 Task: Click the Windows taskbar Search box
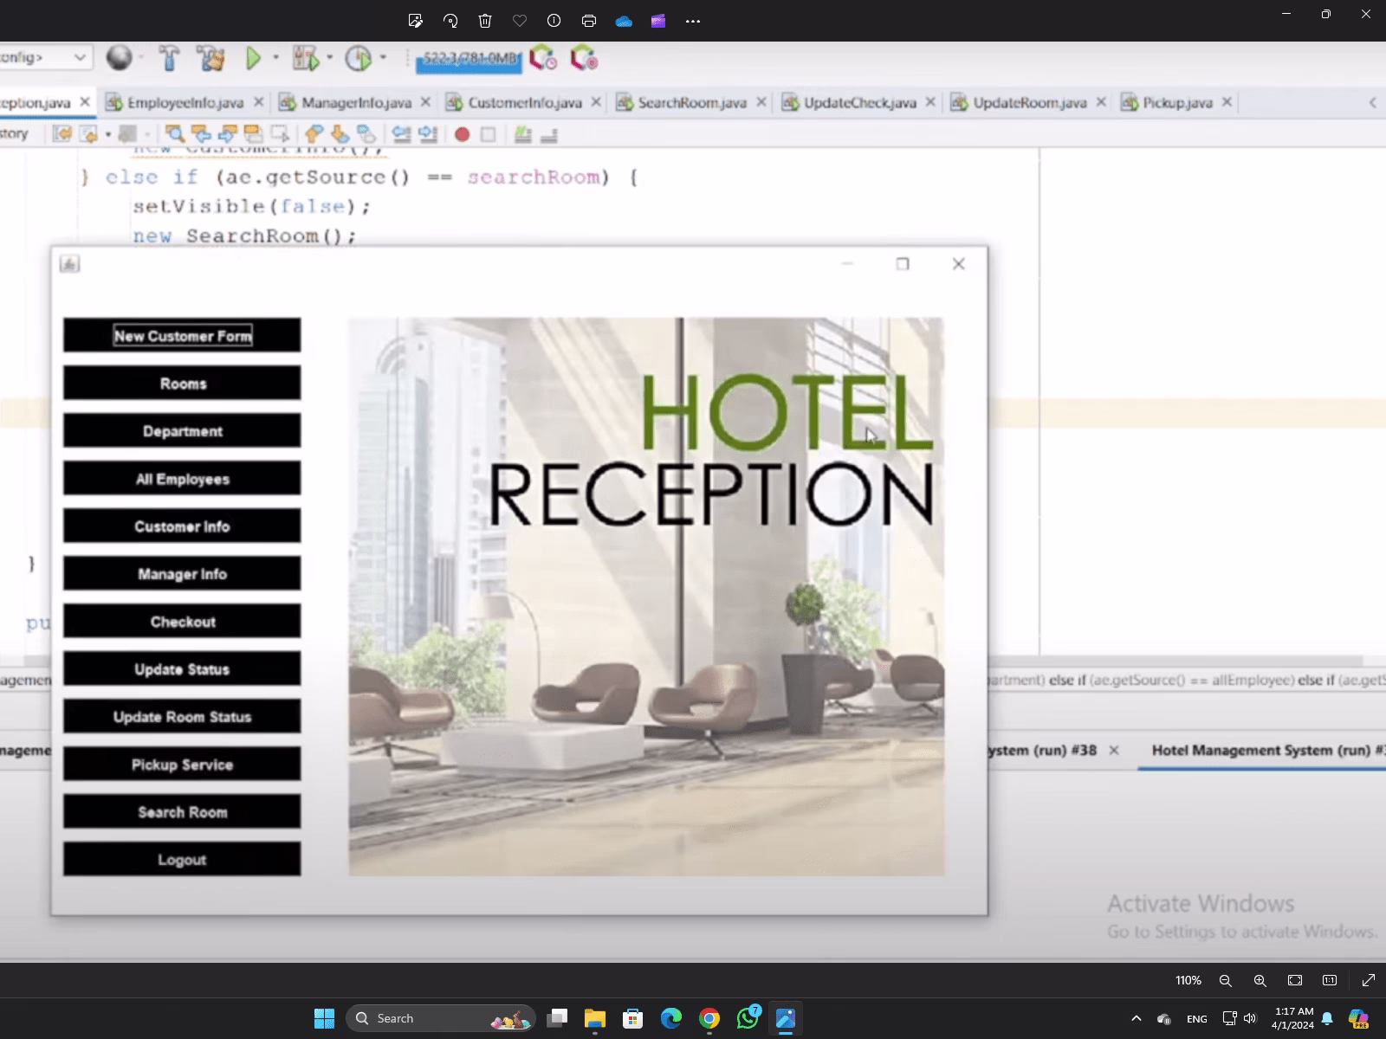(441, 1018)
